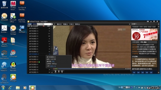
Task: Click the search magnifier icon
Action: (51, 24)
